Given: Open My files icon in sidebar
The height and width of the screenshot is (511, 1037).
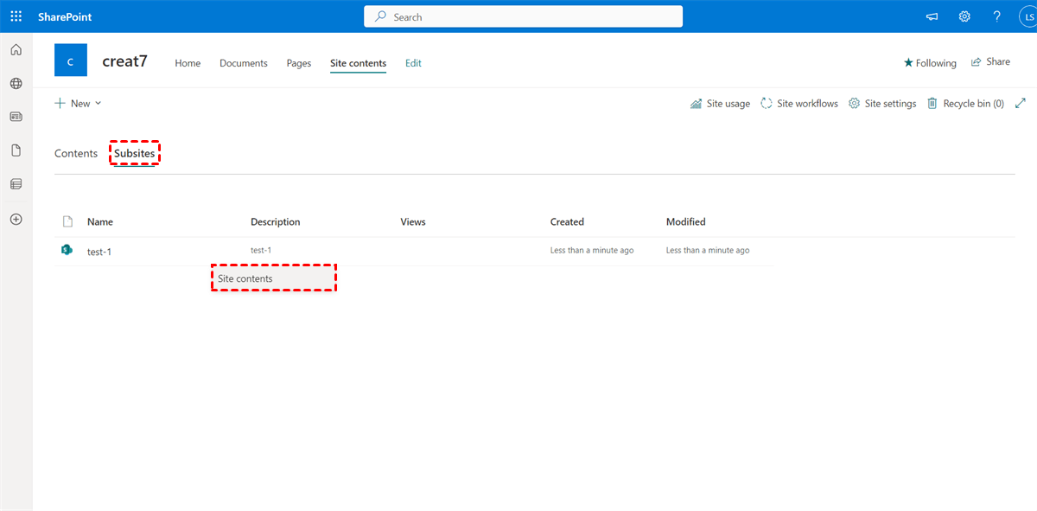Looking at the screenshot, I should pos(16,150).
